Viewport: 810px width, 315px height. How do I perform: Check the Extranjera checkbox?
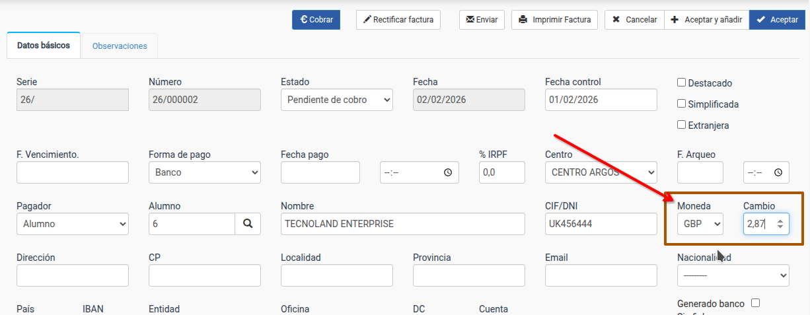point(682,125)
